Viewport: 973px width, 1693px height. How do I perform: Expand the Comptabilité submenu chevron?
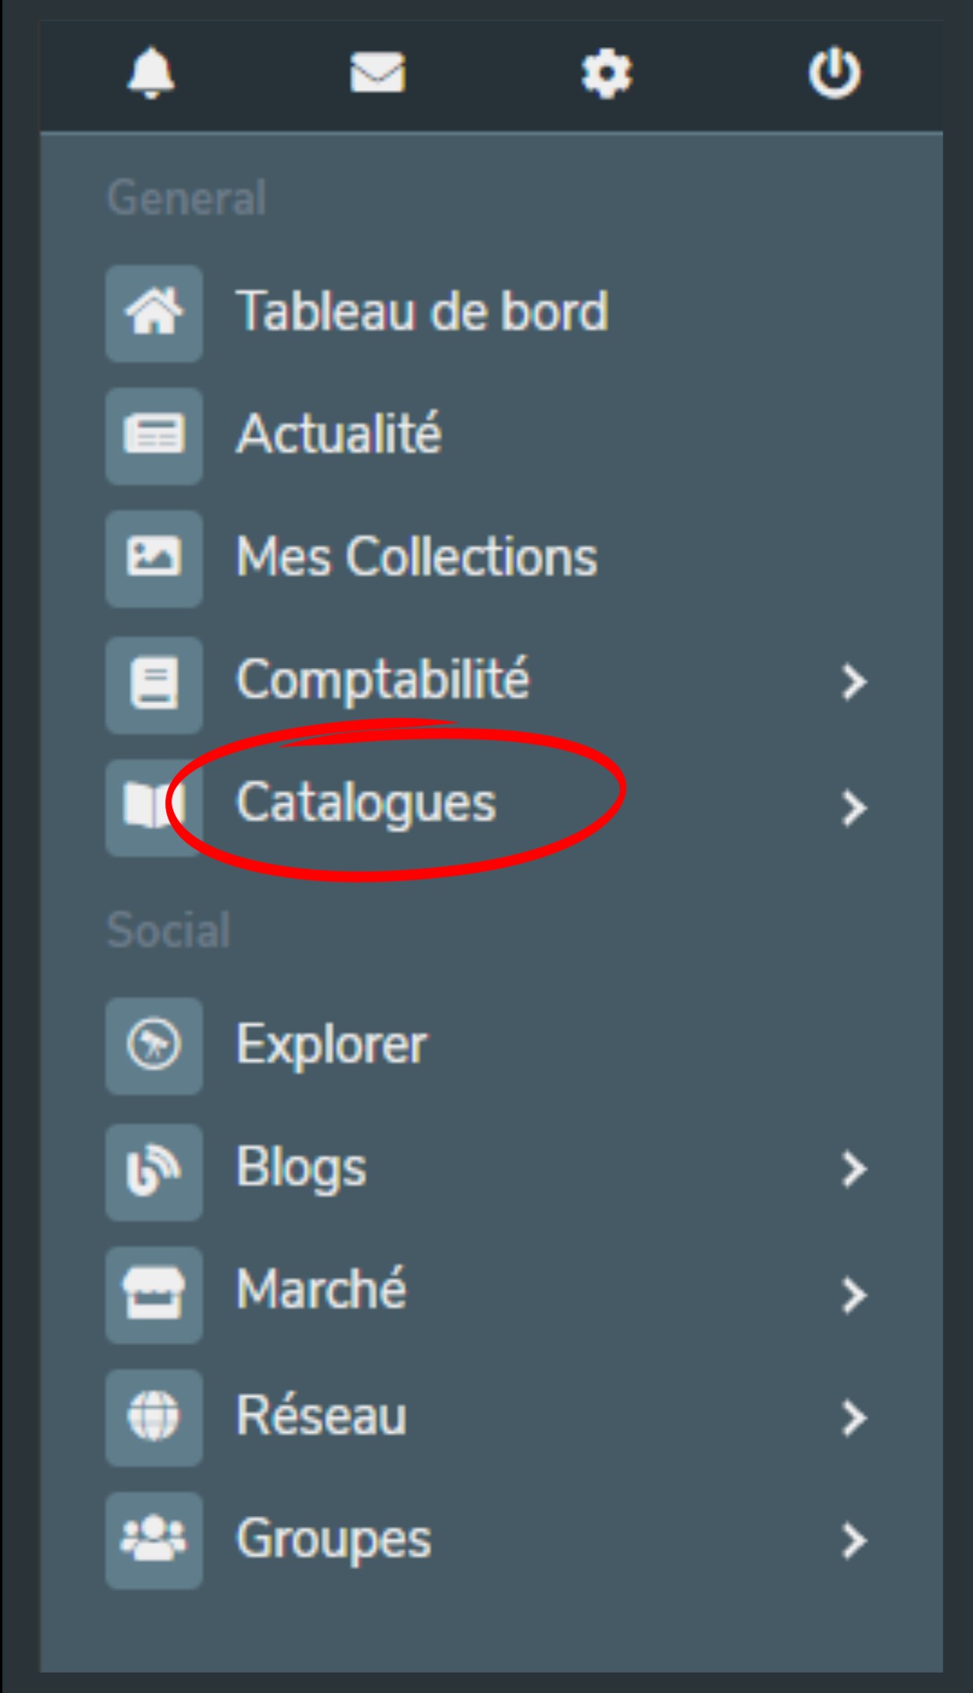coord(853,682)
